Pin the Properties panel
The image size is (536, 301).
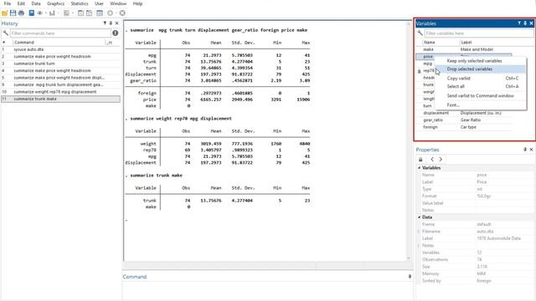(x=525, y=150)
